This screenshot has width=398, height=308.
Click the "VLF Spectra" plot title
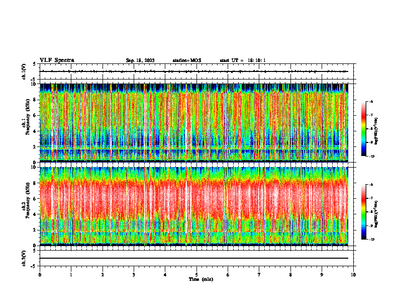(57, 60)
